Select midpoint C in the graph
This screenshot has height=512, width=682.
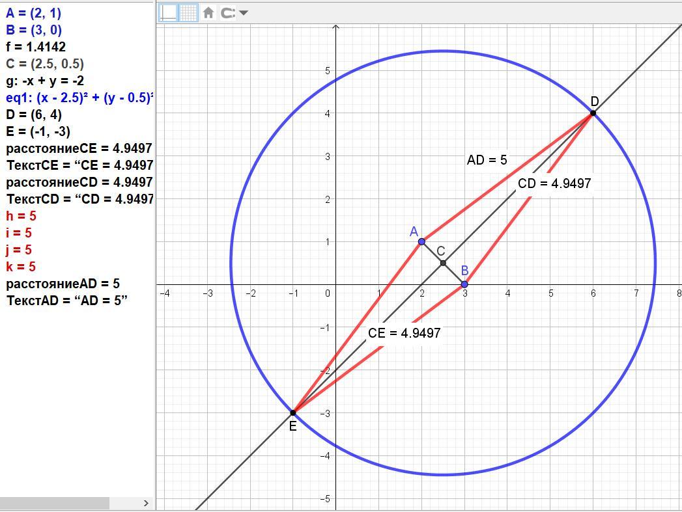443,263
